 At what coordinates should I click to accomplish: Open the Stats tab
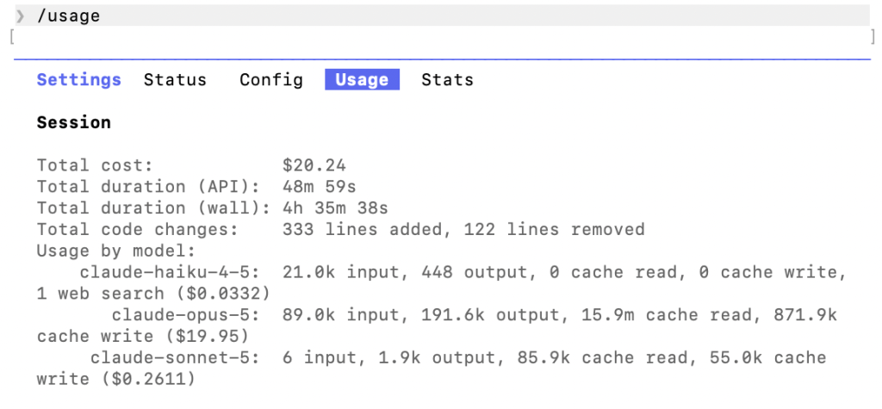447,80
